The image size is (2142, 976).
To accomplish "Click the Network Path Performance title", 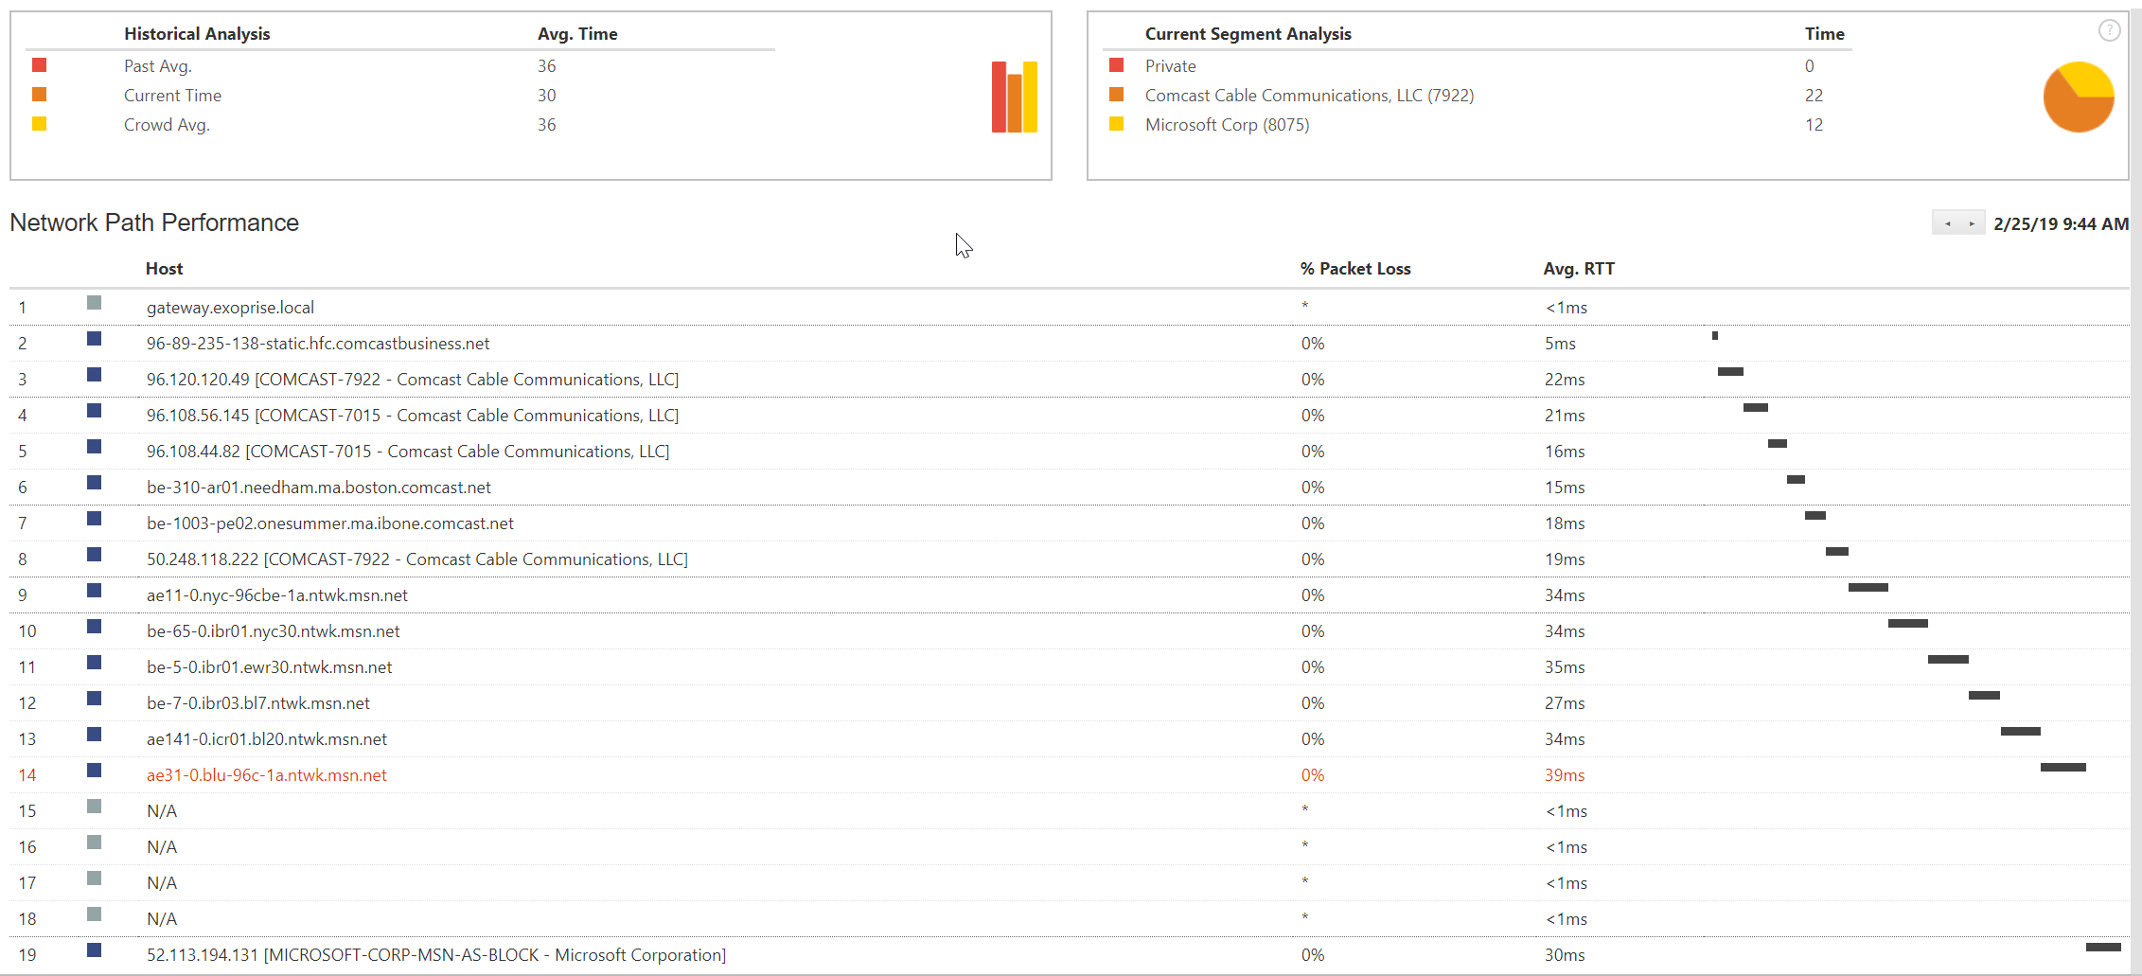I will coord(154,222).
